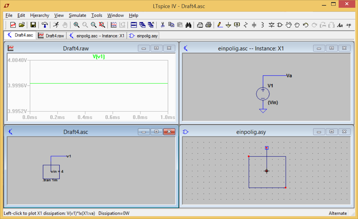This screenshot has width=358, height=219.
Task: Place a diode component
Action: pos(271,25)
